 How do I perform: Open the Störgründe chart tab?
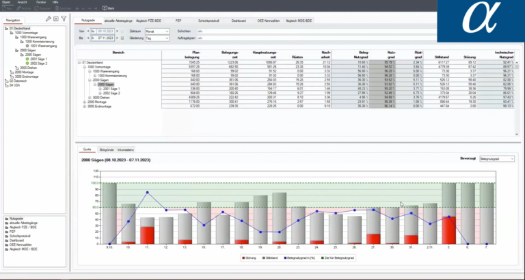point(106,149)
